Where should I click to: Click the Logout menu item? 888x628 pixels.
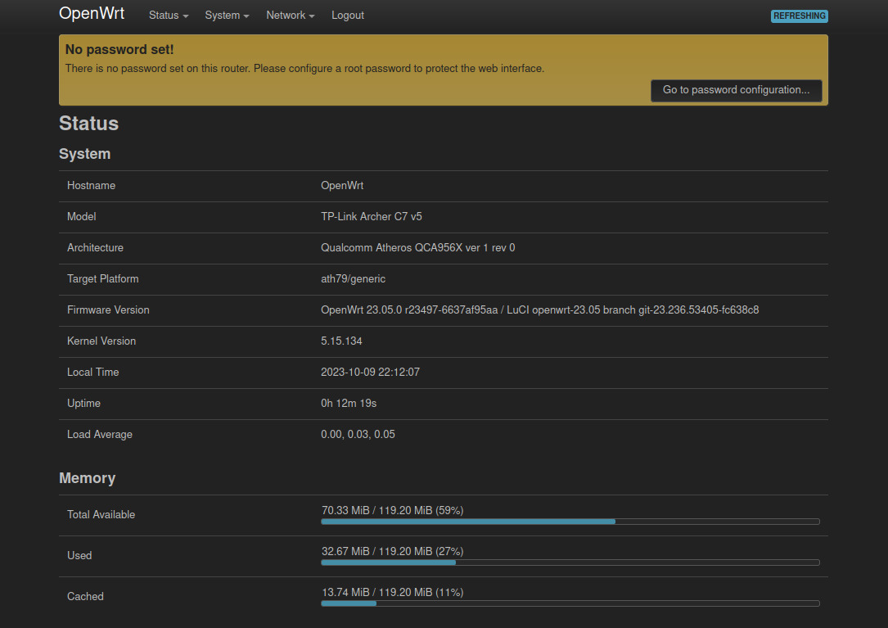348,16
